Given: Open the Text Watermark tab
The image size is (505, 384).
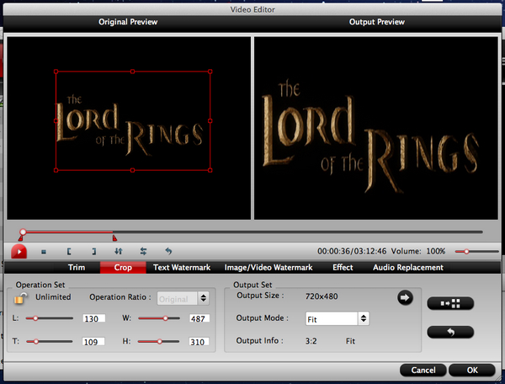Looking at the screenshot, I should (x=182, y=268).
